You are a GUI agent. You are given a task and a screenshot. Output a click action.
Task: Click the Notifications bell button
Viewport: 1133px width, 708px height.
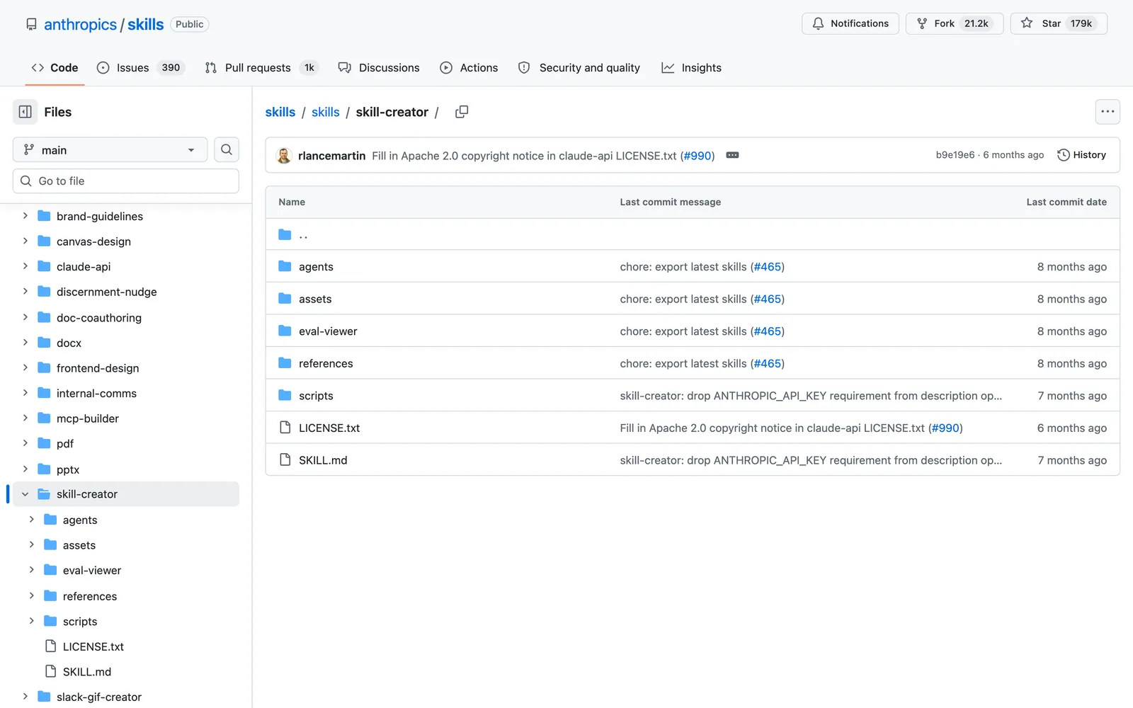point(850,23)
